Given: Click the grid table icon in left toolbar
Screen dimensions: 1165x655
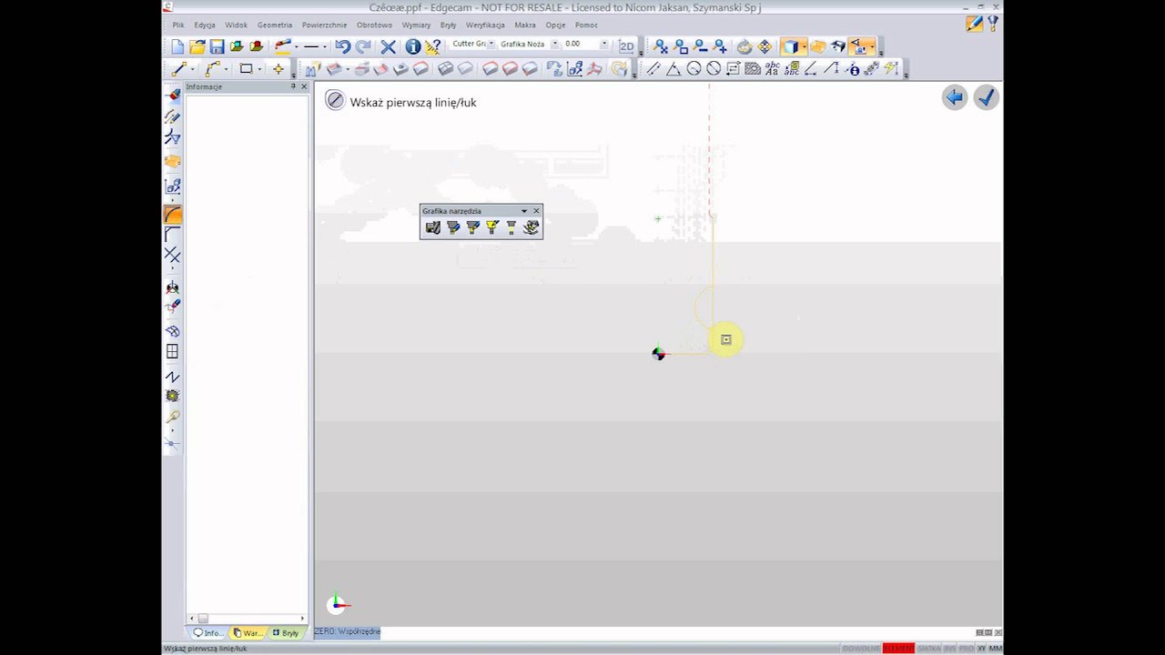Looking at the screenshot, I should click(x=172, y=351).
